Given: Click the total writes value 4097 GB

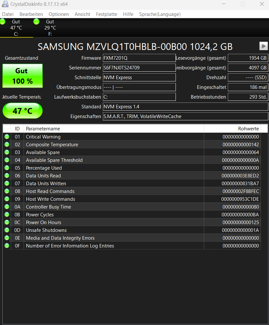Looking at the screenshot, I should click(248, 68).
